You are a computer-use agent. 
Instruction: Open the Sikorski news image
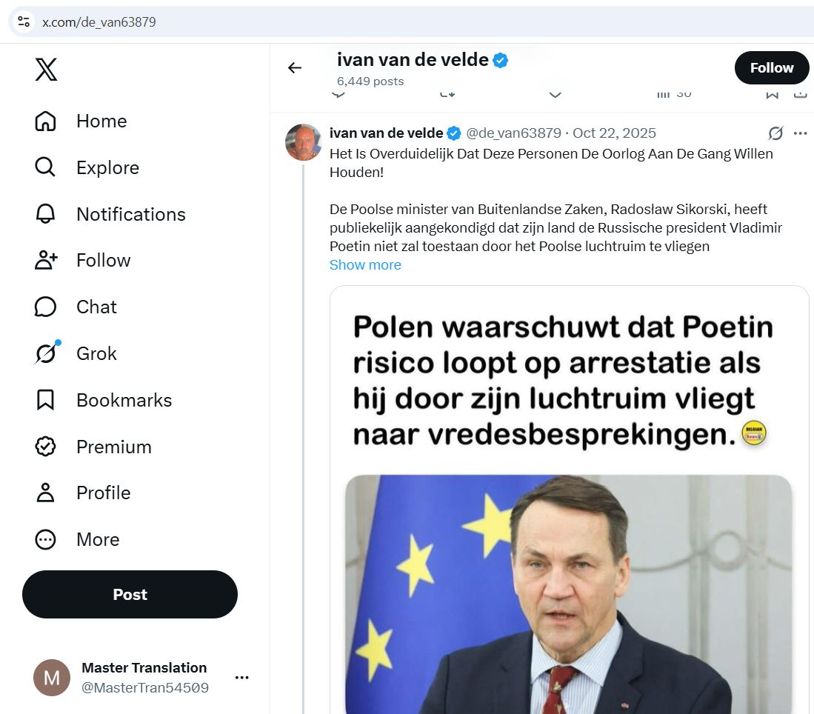[569, 499]
